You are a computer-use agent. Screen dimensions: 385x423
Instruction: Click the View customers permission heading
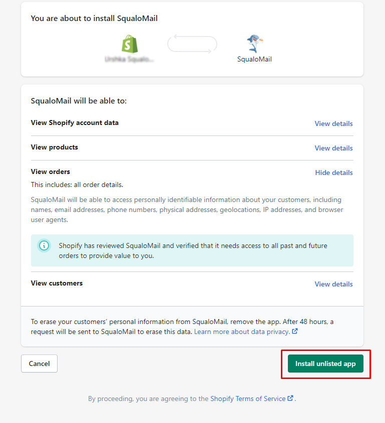57,283
